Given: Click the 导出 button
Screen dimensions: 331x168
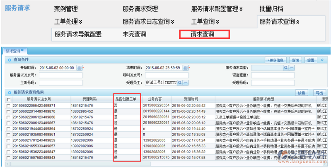Looking at the screenshot, I should click(319, 93).
